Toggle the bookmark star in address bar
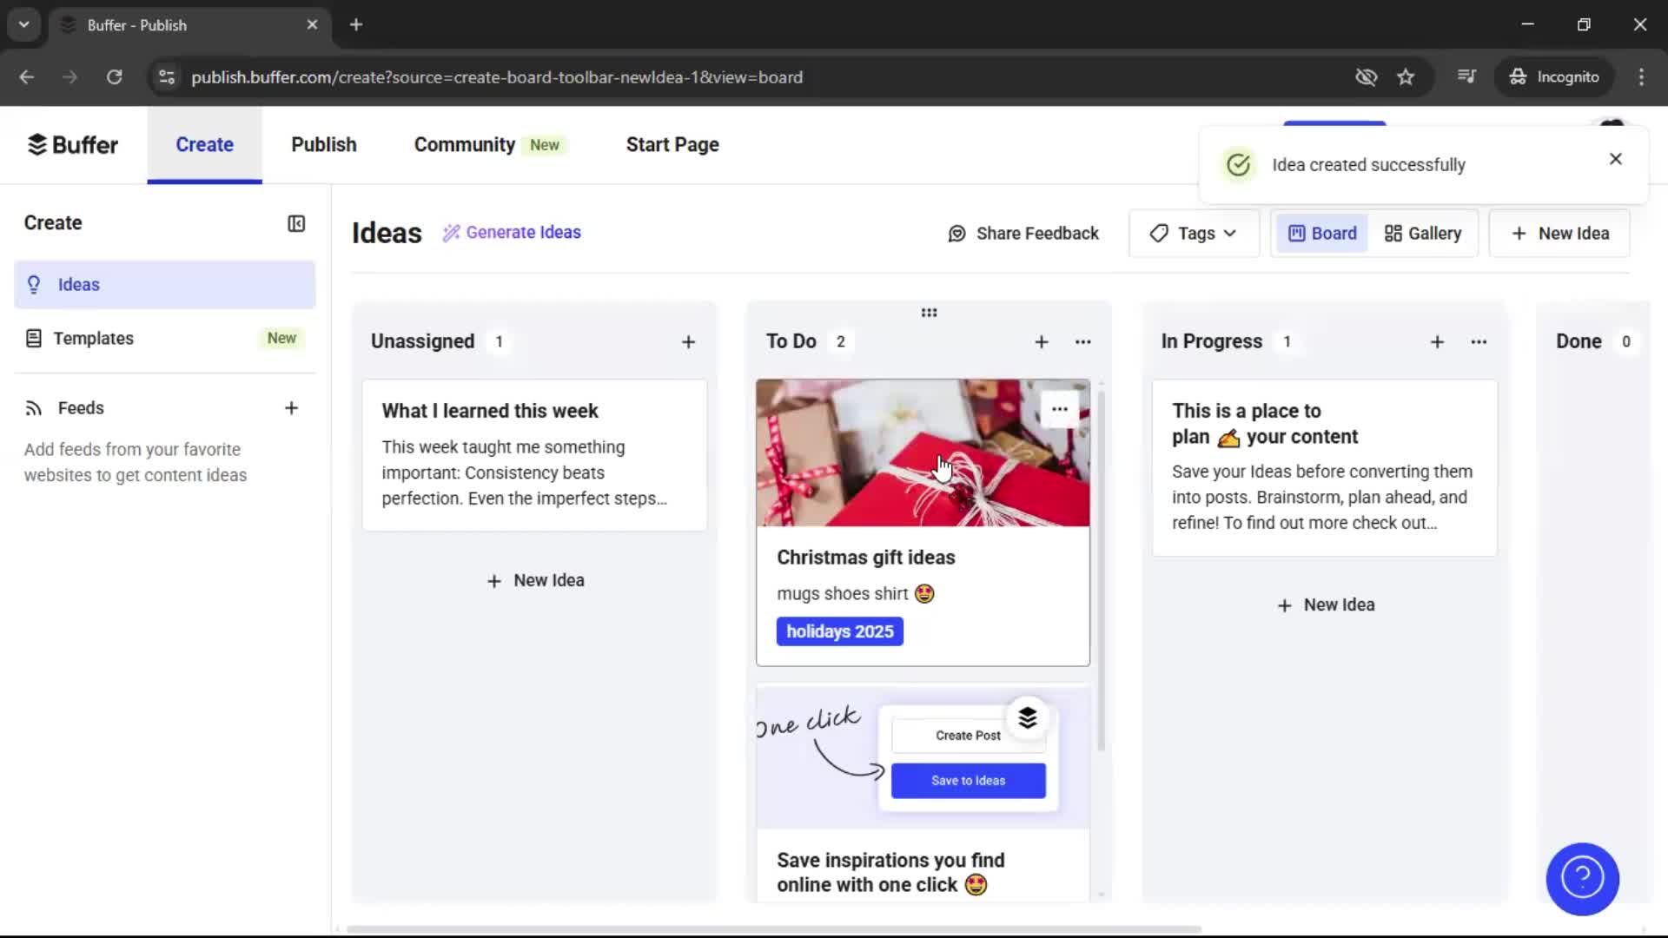Image resolution: width=1668 pixels, height=938 pixels. coord(1406,76)
